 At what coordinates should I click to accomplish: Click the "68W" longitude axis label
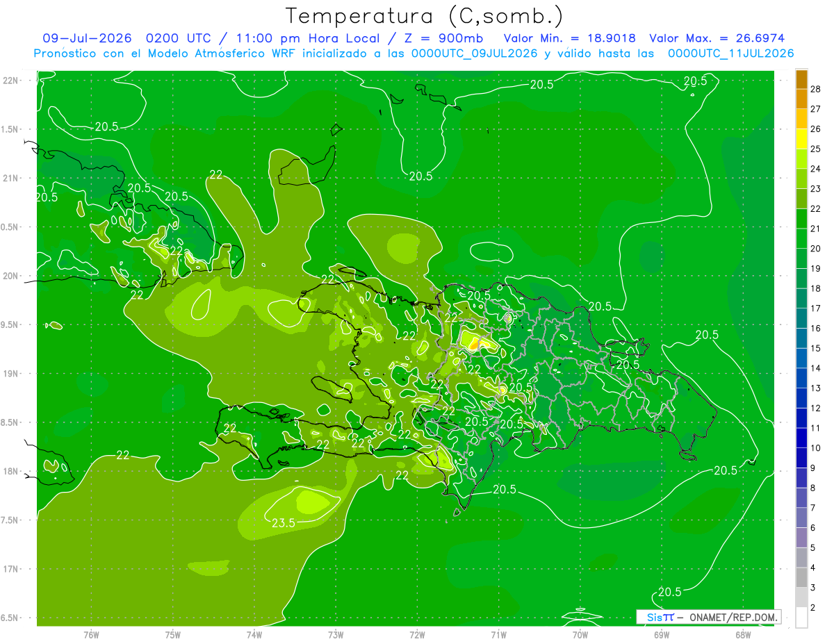743,635
